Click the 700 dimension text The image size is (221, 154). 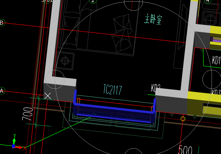pos(28,114)
